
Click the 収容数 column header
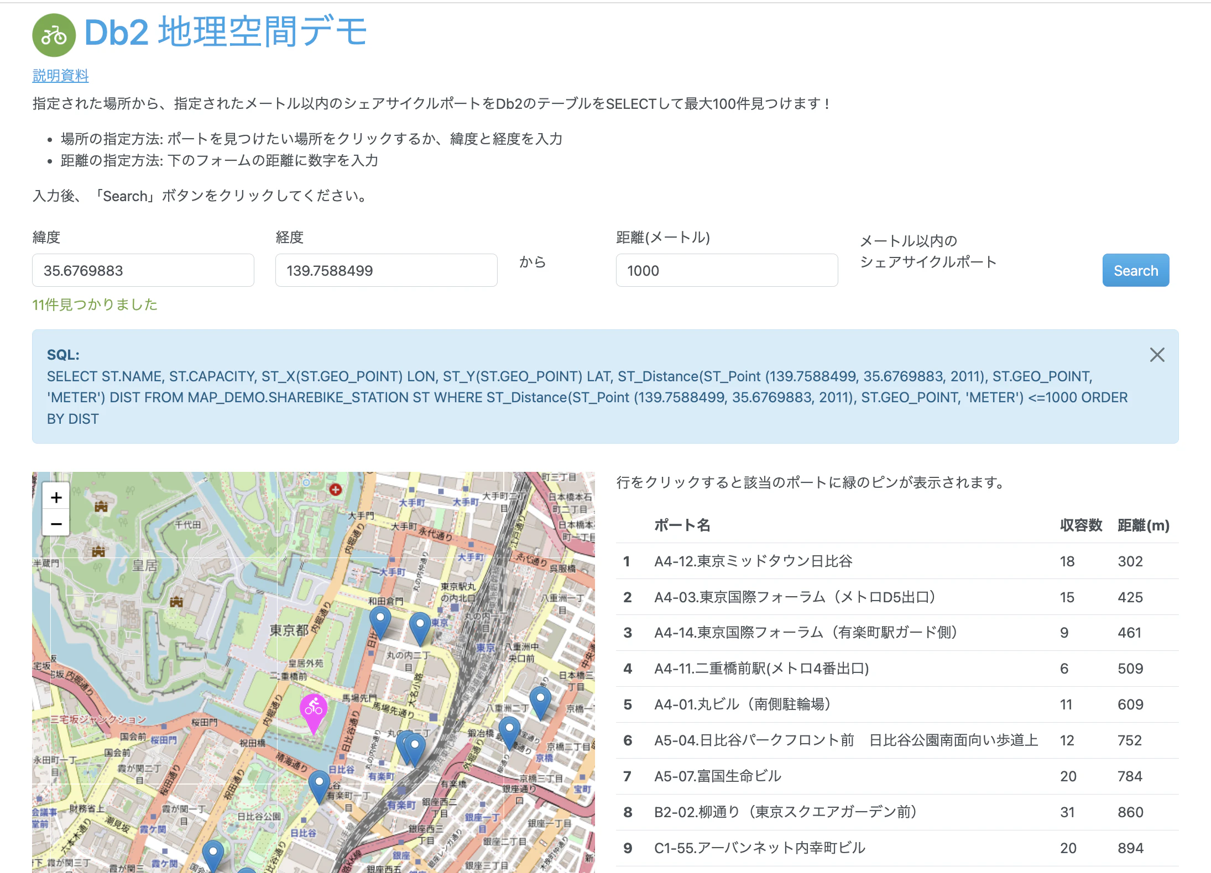tap(1081, 525)
